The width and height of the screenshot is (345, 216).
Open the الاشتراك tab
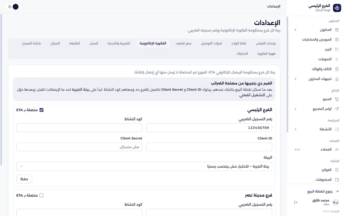[x=242, y=53]
